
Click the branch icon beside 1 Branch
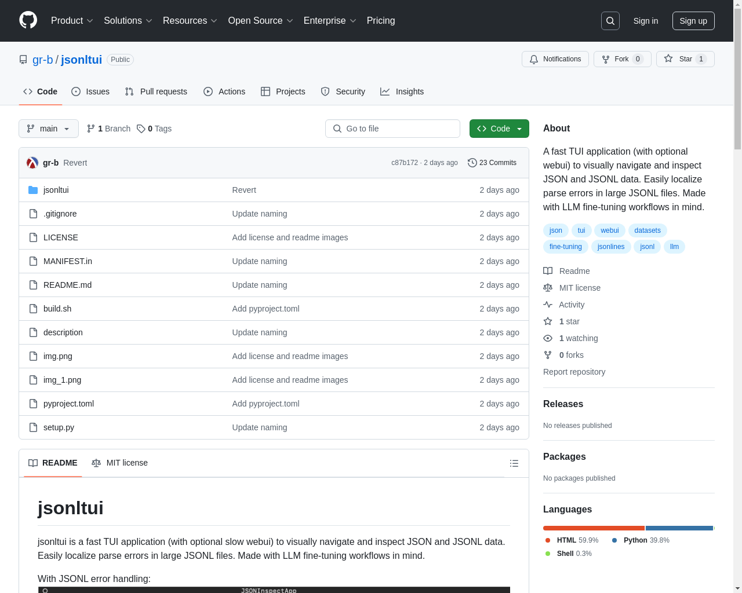pos(91,129)
